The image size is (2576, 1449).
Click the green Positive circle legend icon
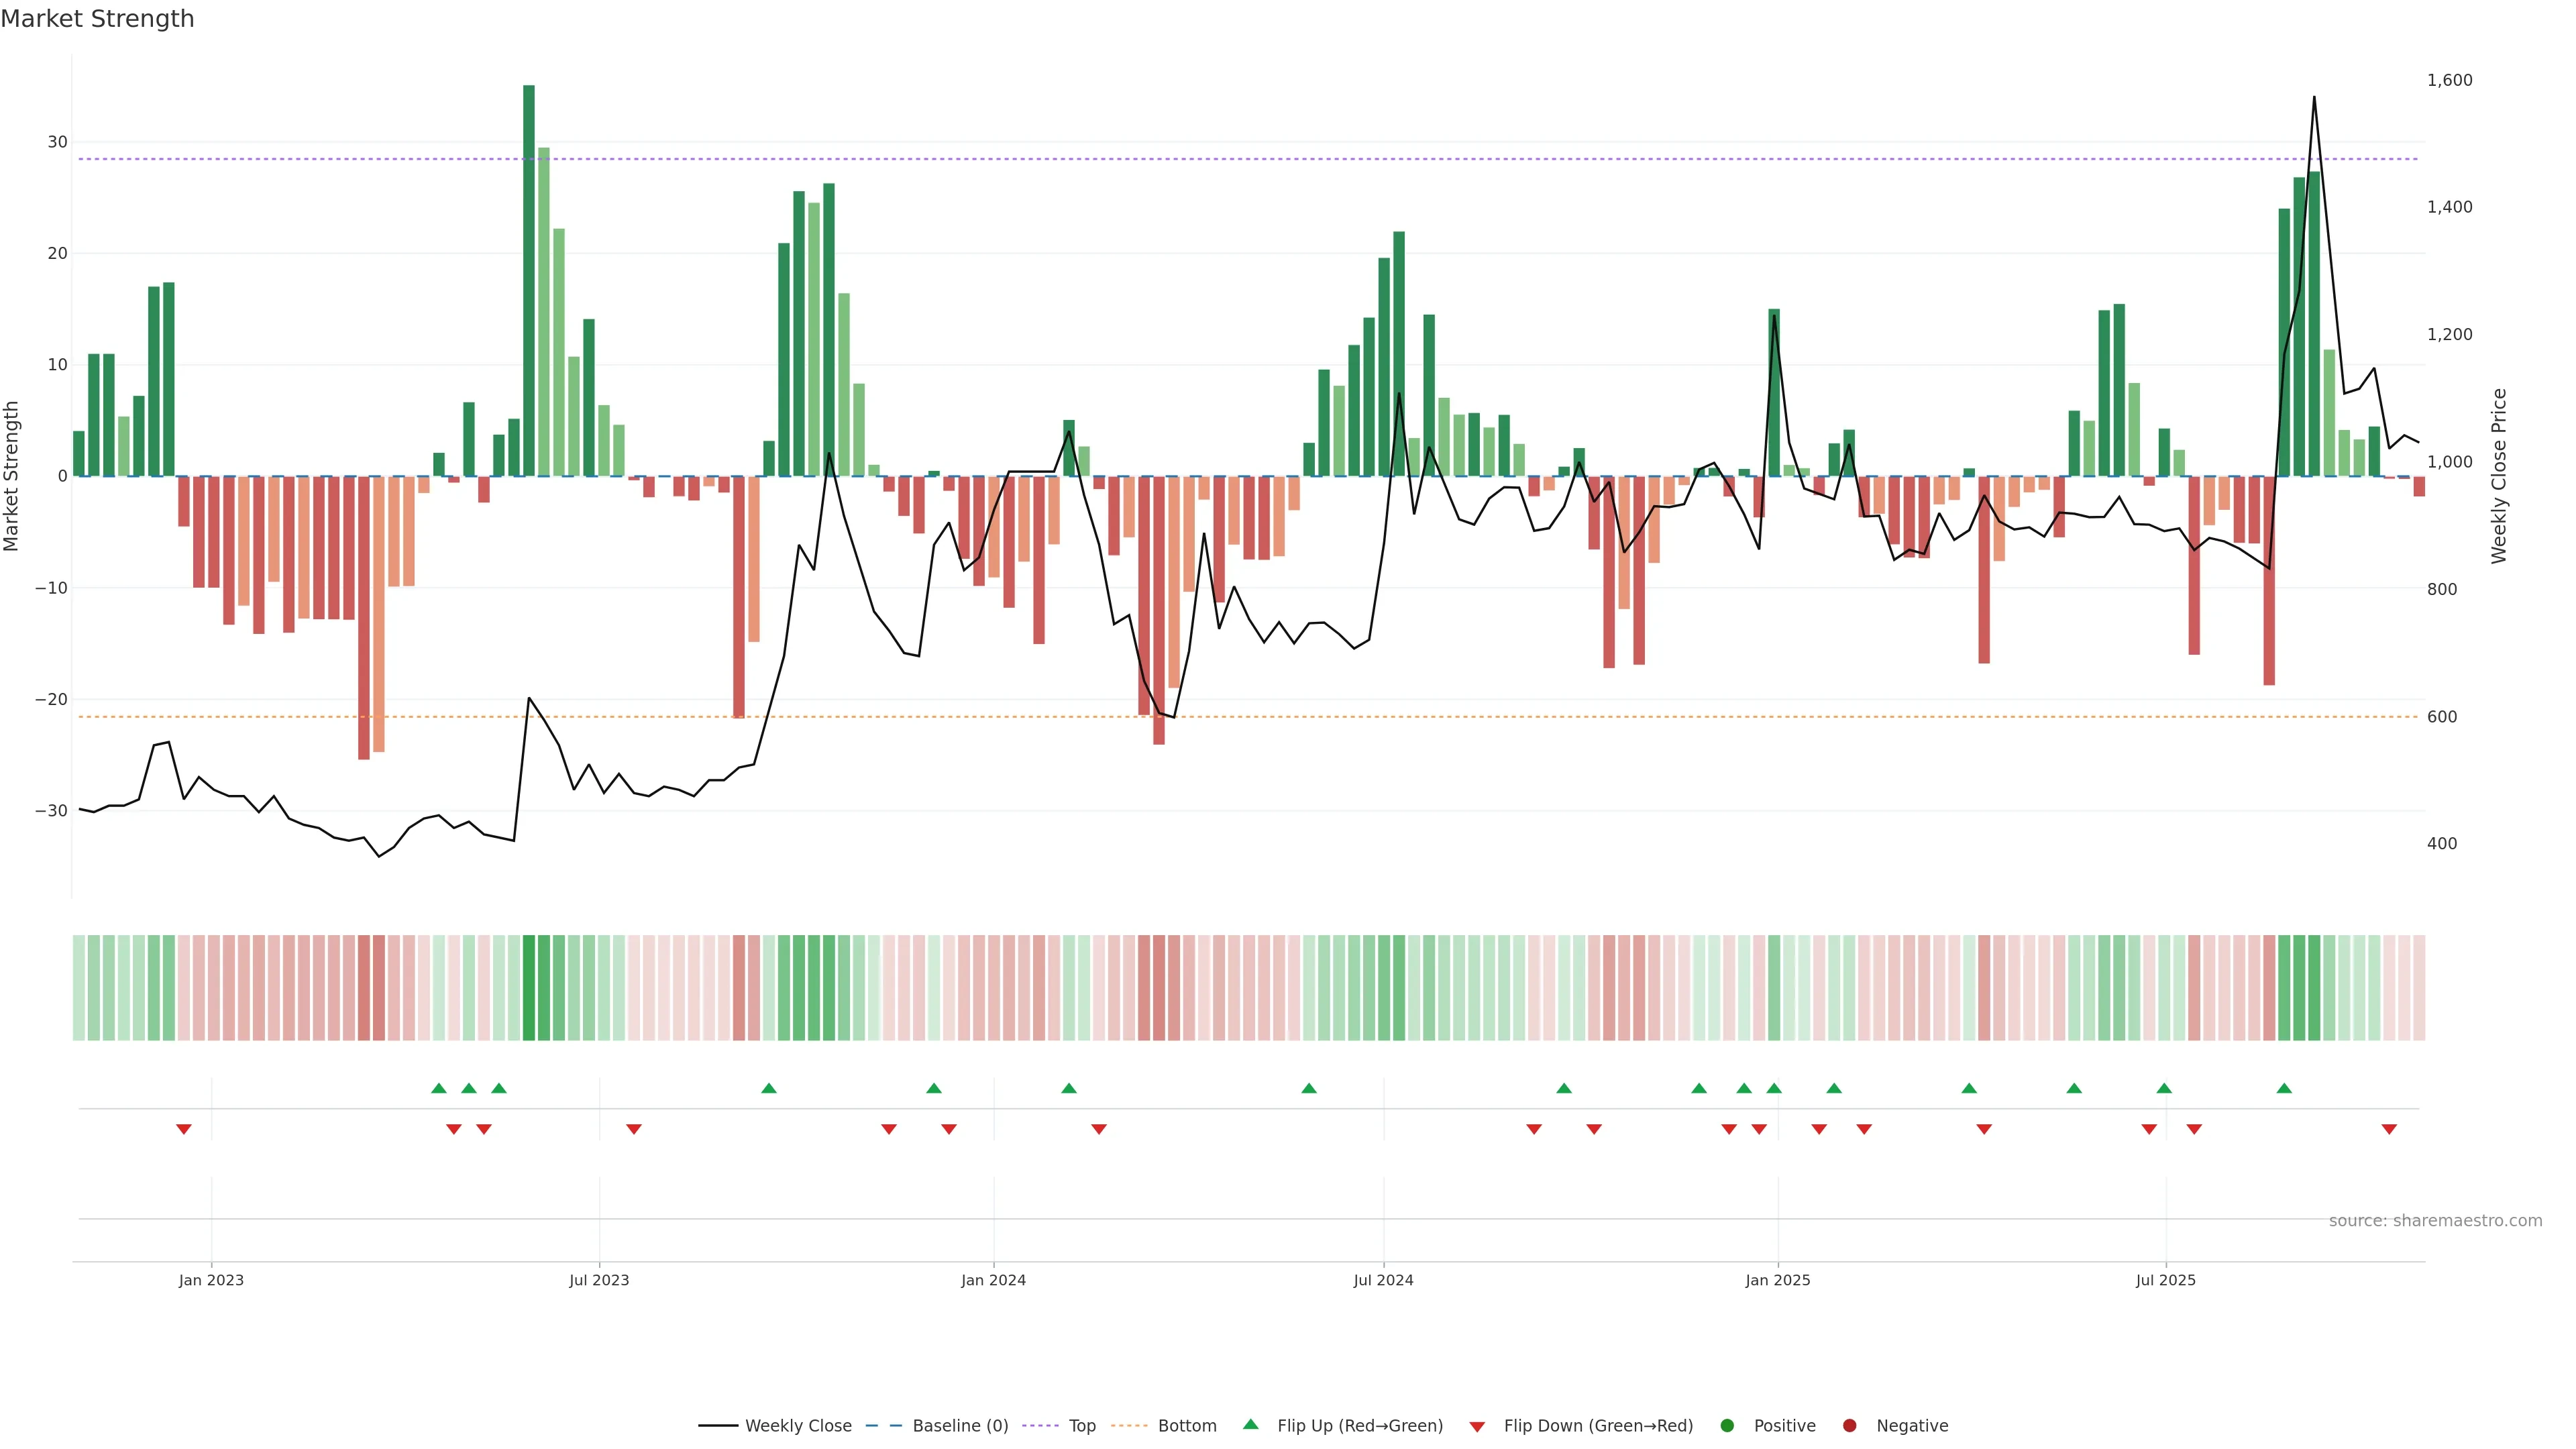(x=1727, y=1425)
